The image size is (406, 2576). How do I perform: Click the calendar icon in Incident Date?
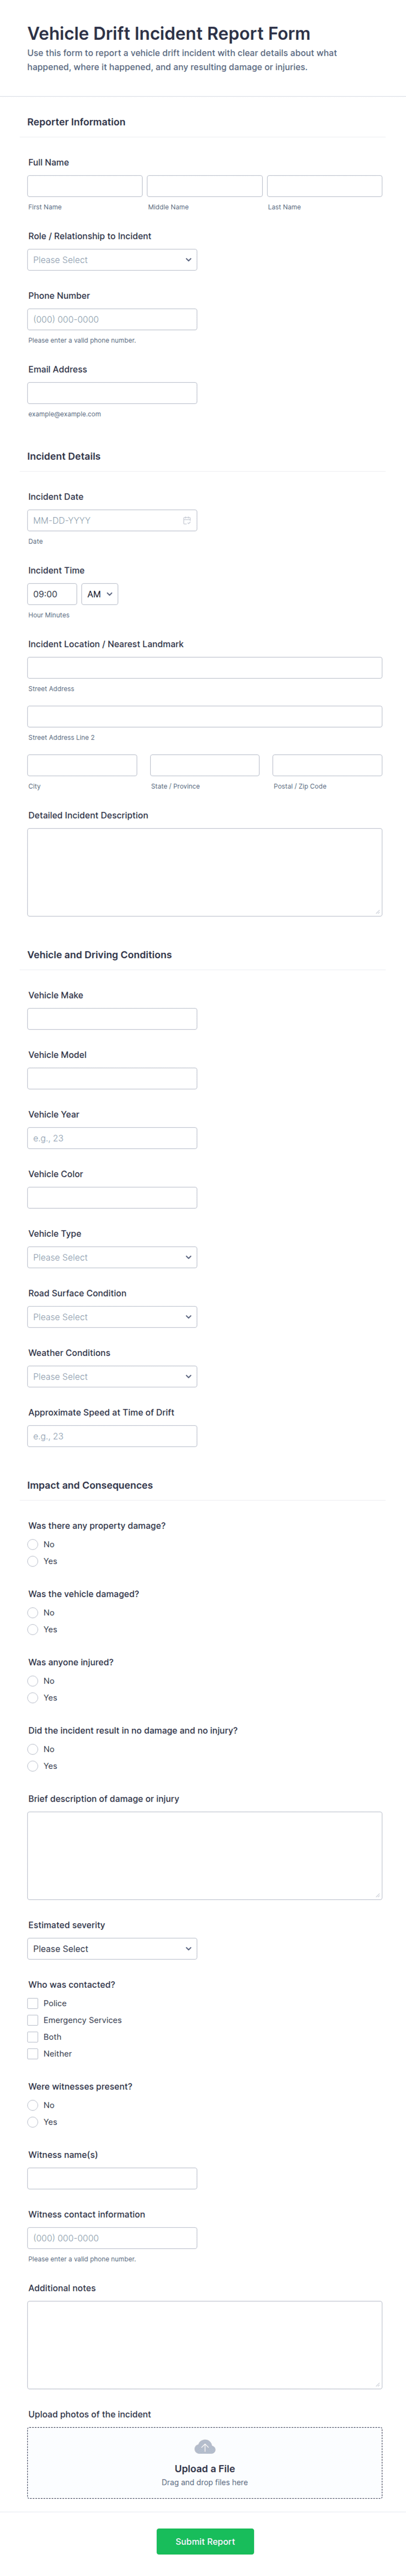(187, 521)
